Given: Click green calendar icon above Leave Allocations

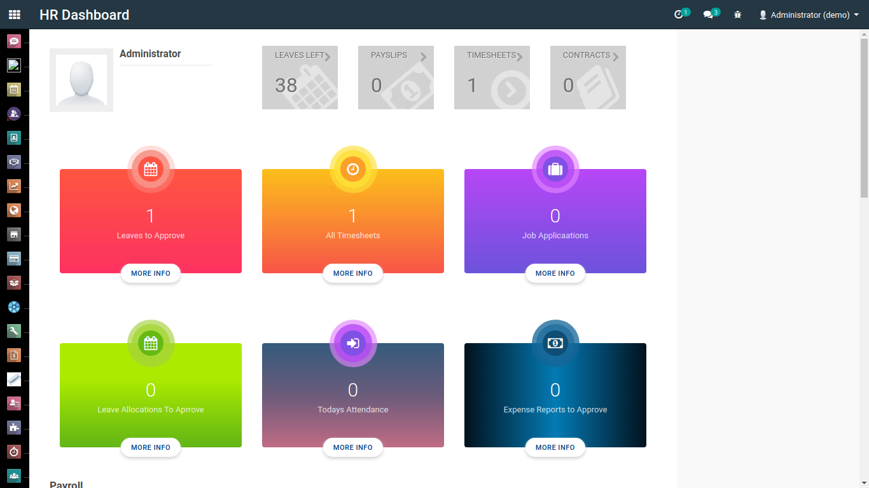Looking at the screenshot, I should point(151,343).
